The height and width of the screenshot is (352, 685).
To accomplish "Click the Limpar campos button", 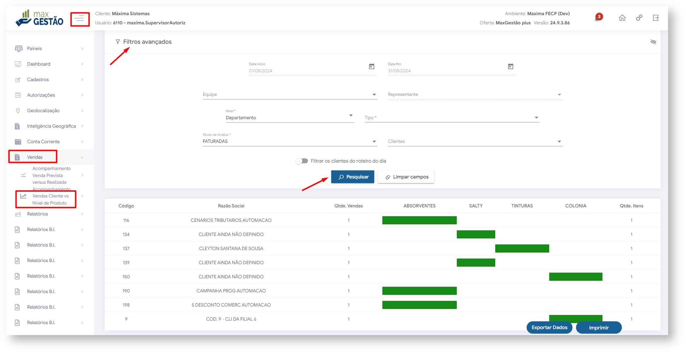I will (x=406, y=177).
